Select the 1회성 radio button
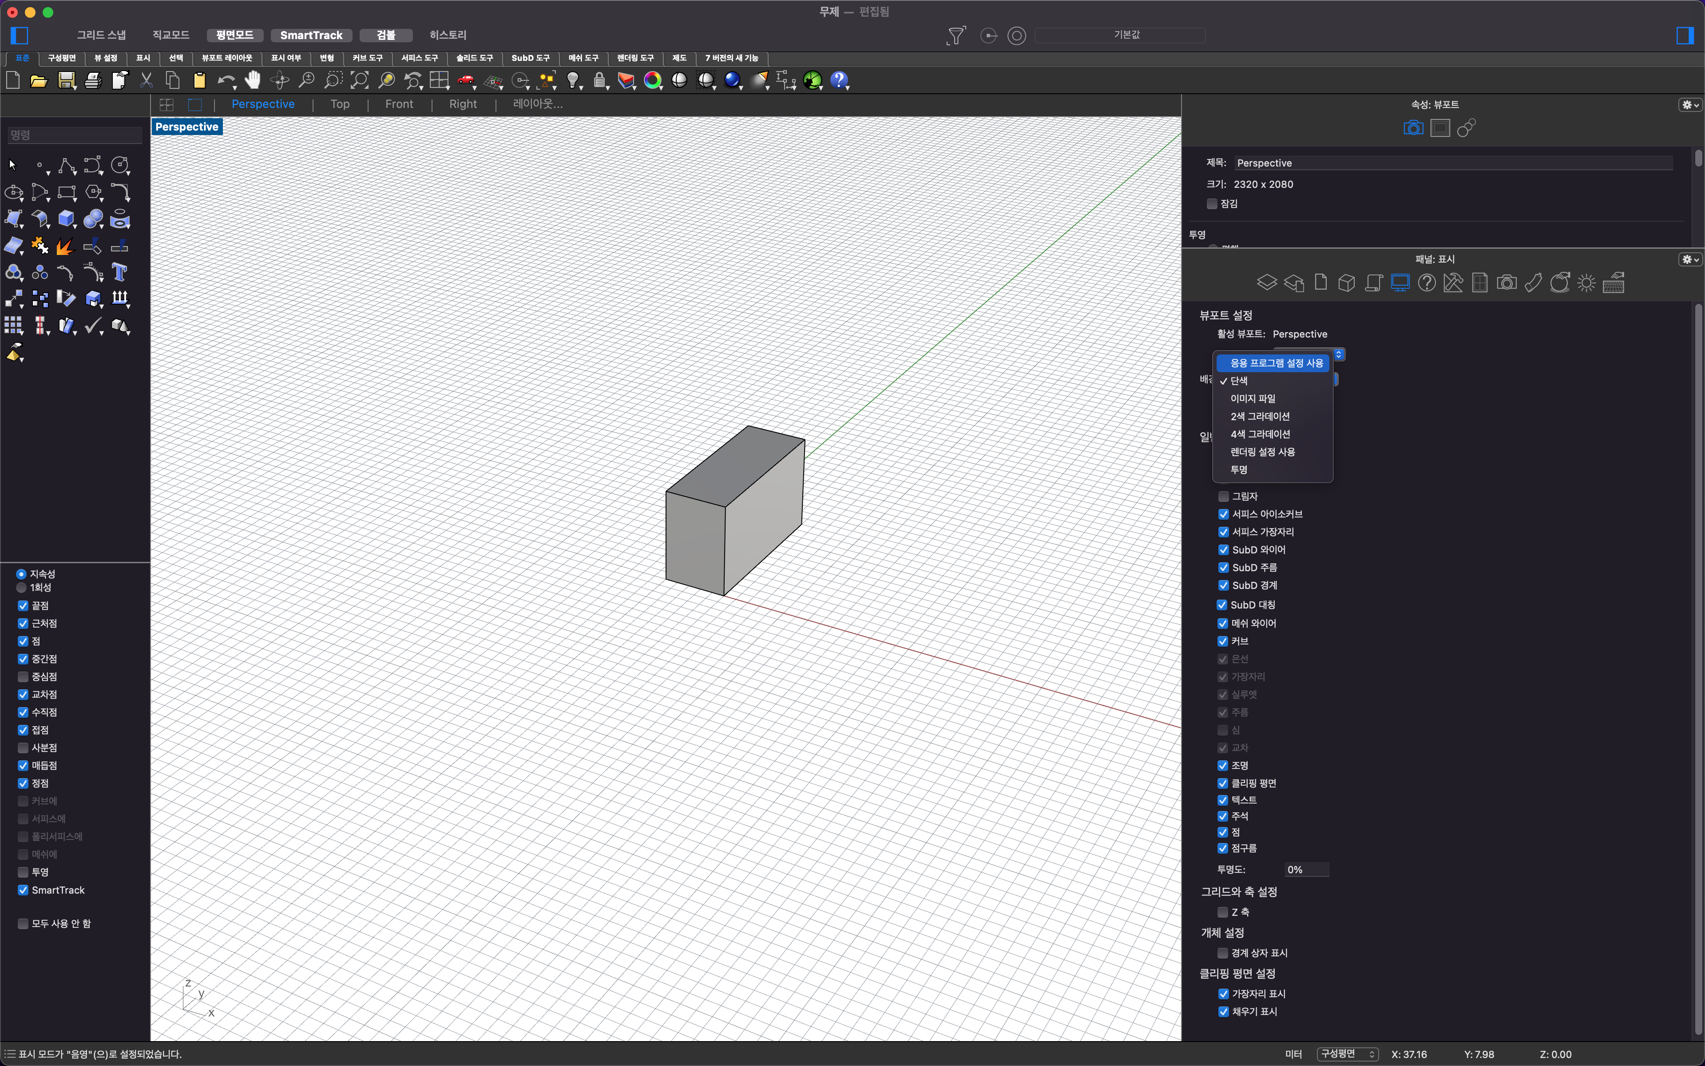The height and width of the screenshot is (1066, 1705). pyautogui.click(x=21, y=587)
